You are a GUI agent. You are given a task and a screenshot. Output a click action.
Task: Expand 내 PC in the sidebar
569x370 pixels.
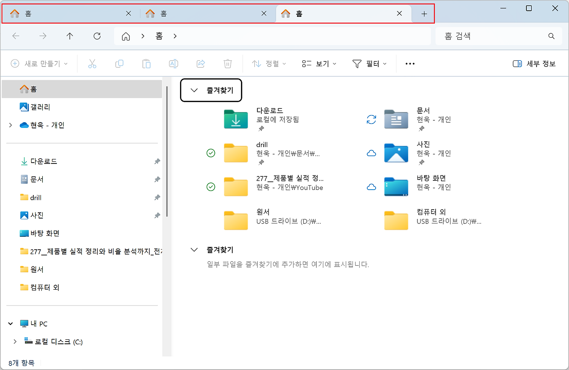click(10, 323)
